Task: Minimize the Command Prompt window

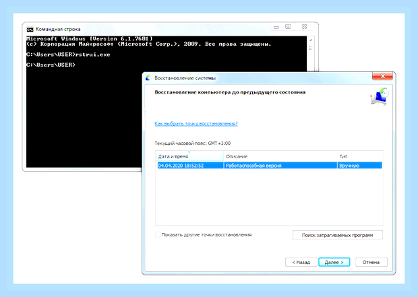Action: [276, 27]
